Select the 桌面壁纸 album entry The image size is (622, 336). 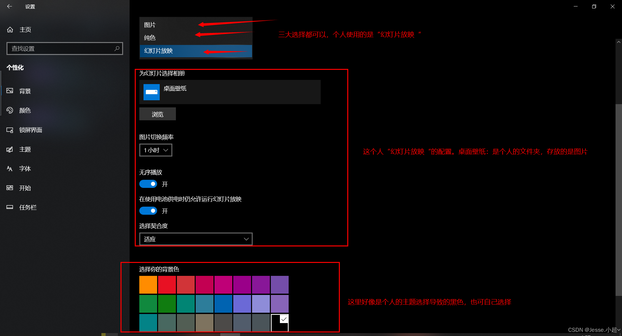[230, 92]
